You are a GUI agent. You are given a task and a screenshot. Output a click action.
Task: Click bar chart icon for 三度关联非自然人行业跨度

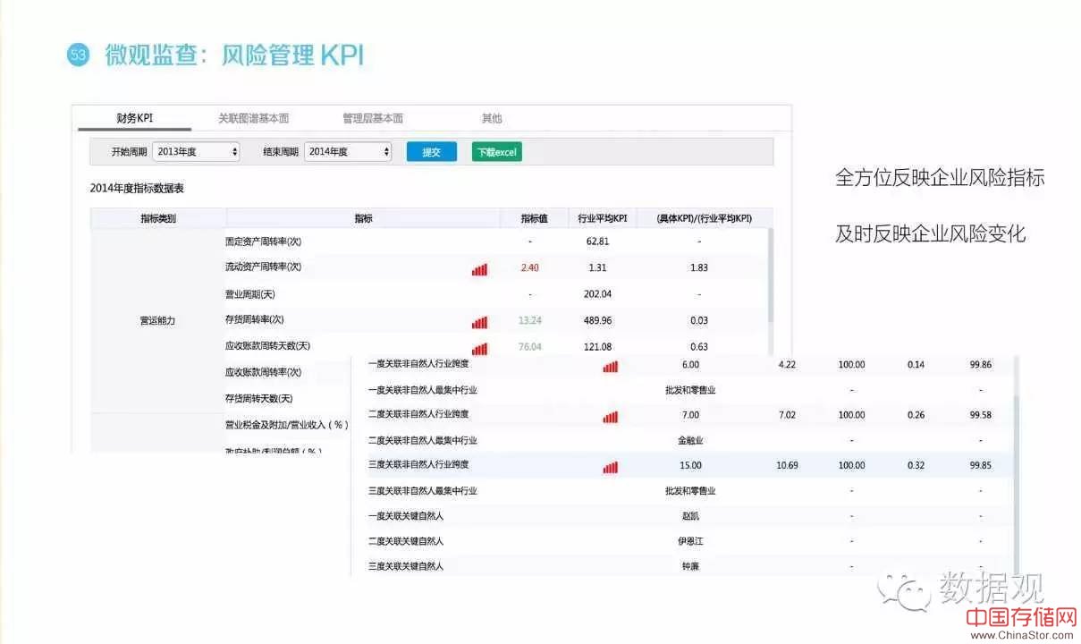tap(610, 466)
